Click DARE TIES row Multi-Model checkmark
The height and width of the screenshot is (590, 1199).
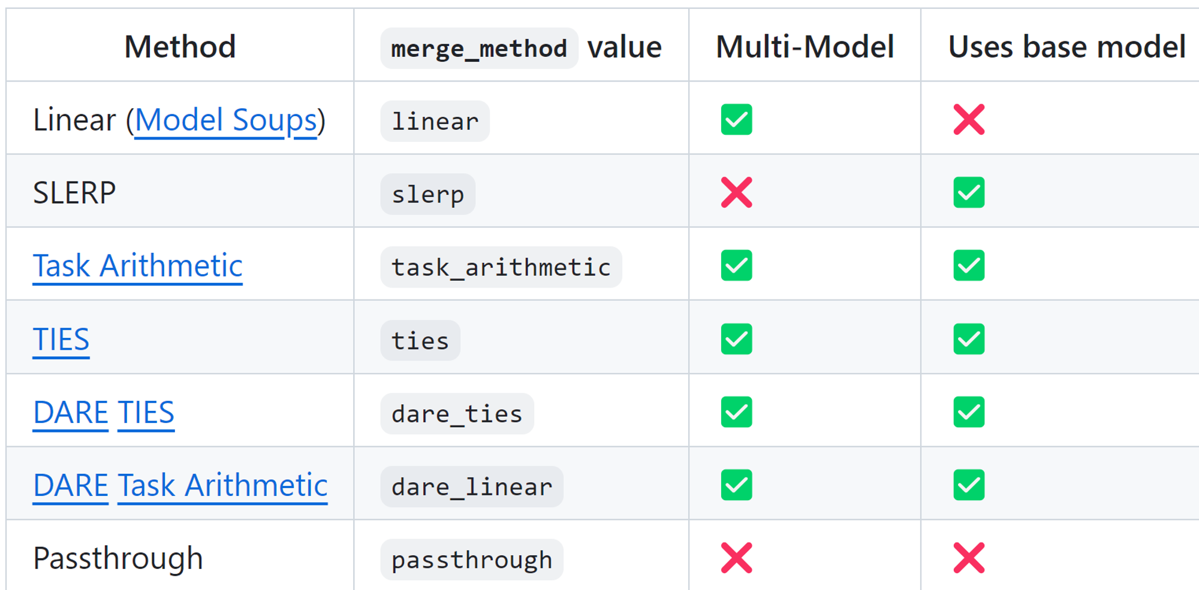[x=736, y=412]
